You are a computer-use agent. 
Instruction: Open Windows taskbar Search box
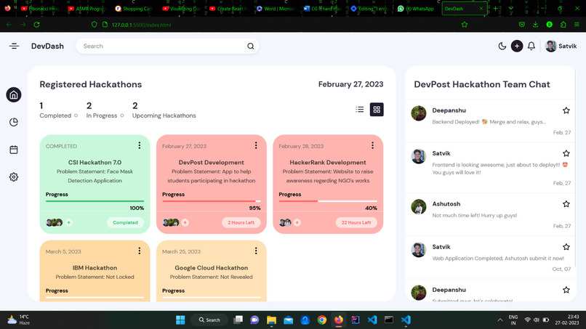click(209, 320)
